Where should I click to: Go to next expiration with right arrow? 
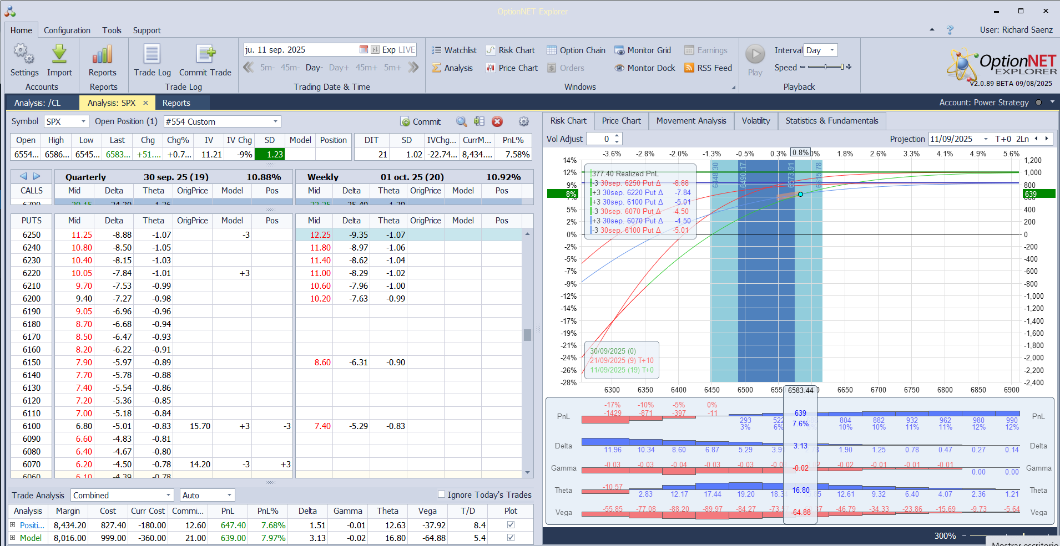[x=37, y=176]
